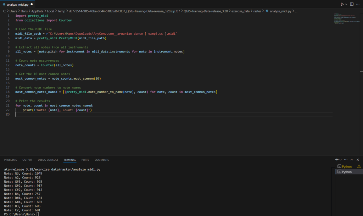
Task: Open the OUTPUT tab
Action: [x=27, y=160]
